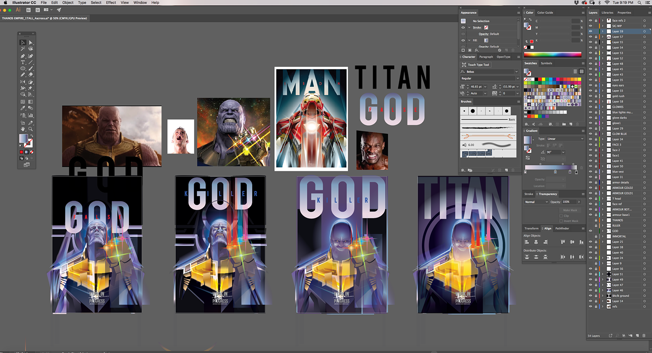Open the Window menu
Screen dimensions: 652x353
pos(140,2)
